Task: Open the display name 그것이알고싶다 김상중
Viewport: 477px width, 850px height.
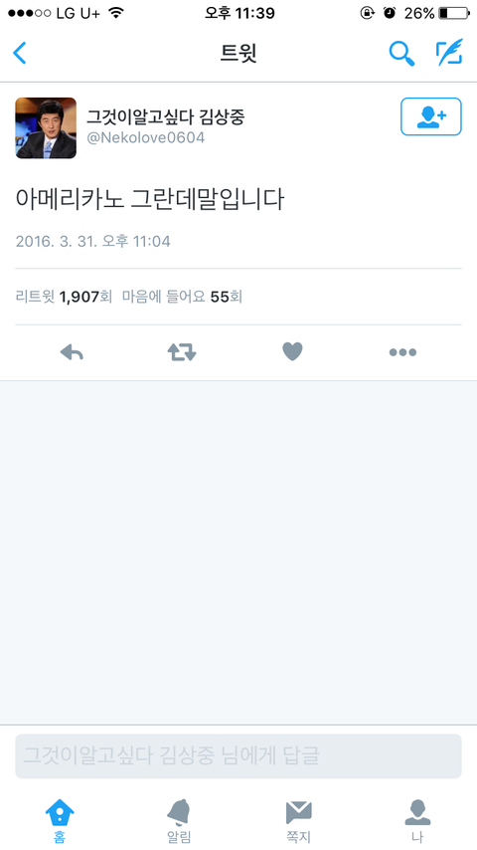Action: click(x=166, y=116)
